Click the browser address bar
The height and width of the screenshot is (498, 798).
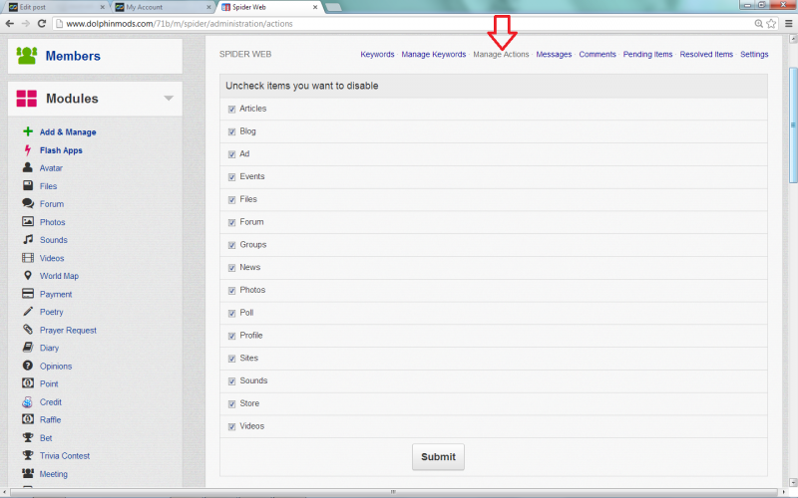(402, 23)
